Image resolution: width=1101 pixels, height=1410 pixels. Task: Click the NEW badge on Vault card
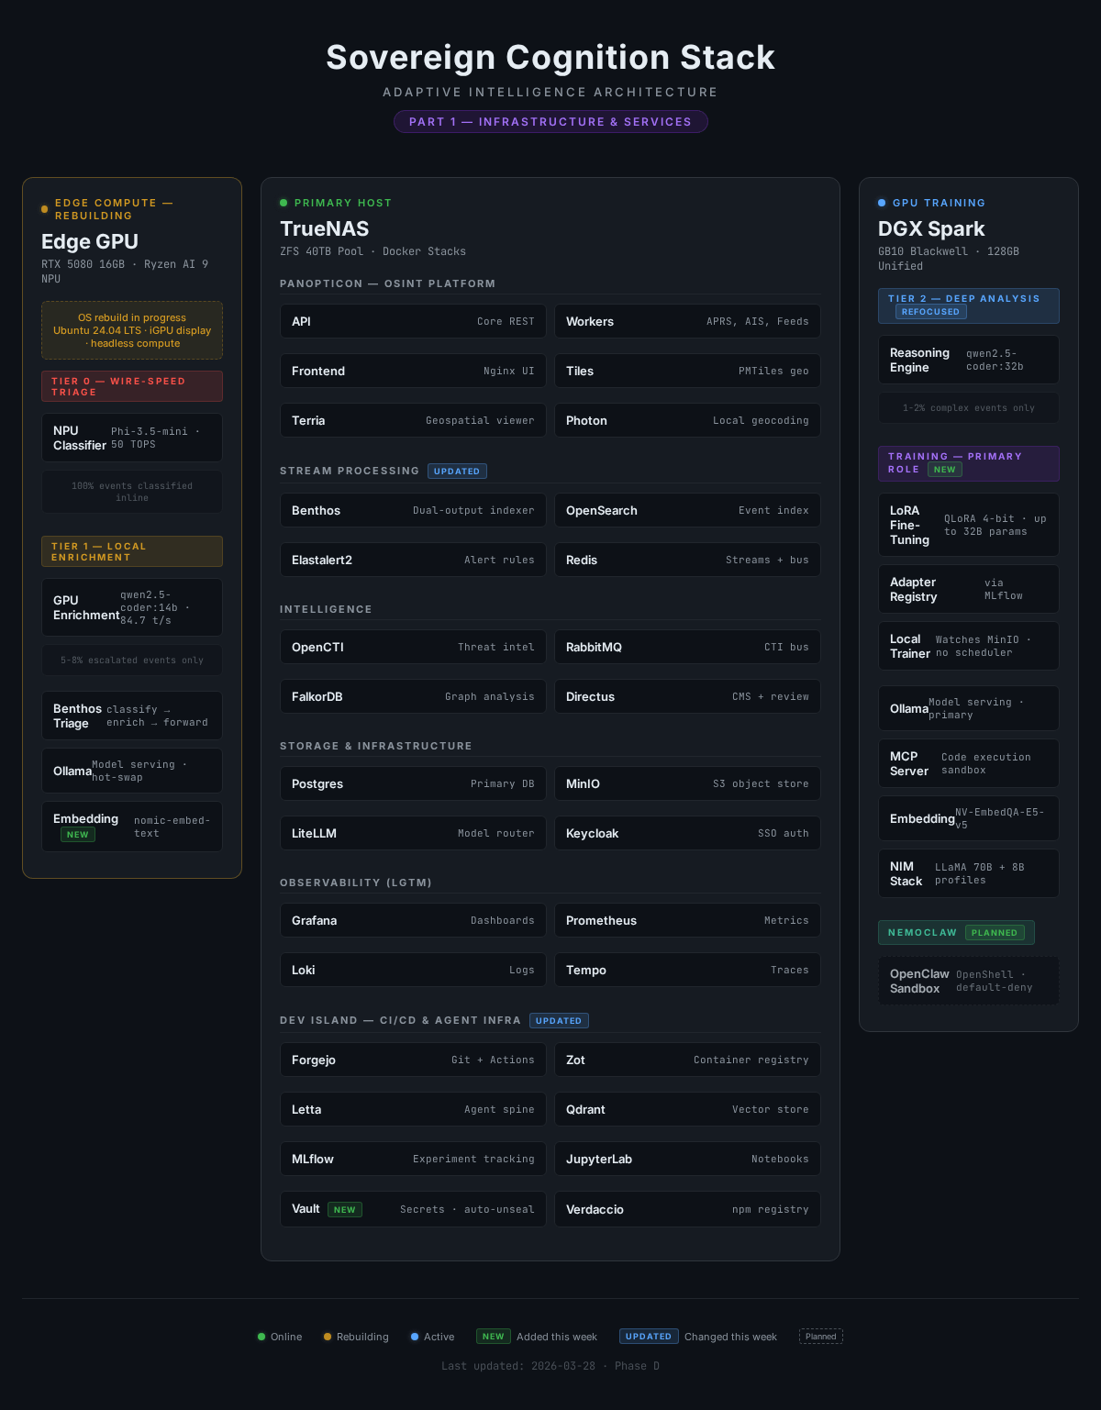tap(345, 1210)
